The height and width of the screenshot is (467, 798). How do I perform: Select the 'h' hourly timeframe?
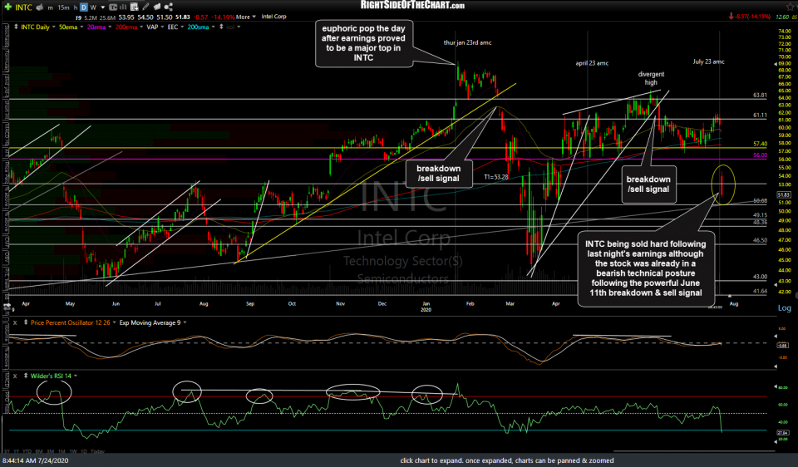point(76,7)
